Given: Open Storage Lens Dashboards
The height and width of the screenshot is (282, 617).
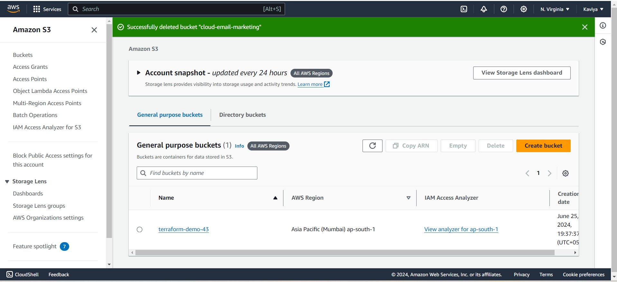Looking at the screenshot, I should tap(28, 194).
